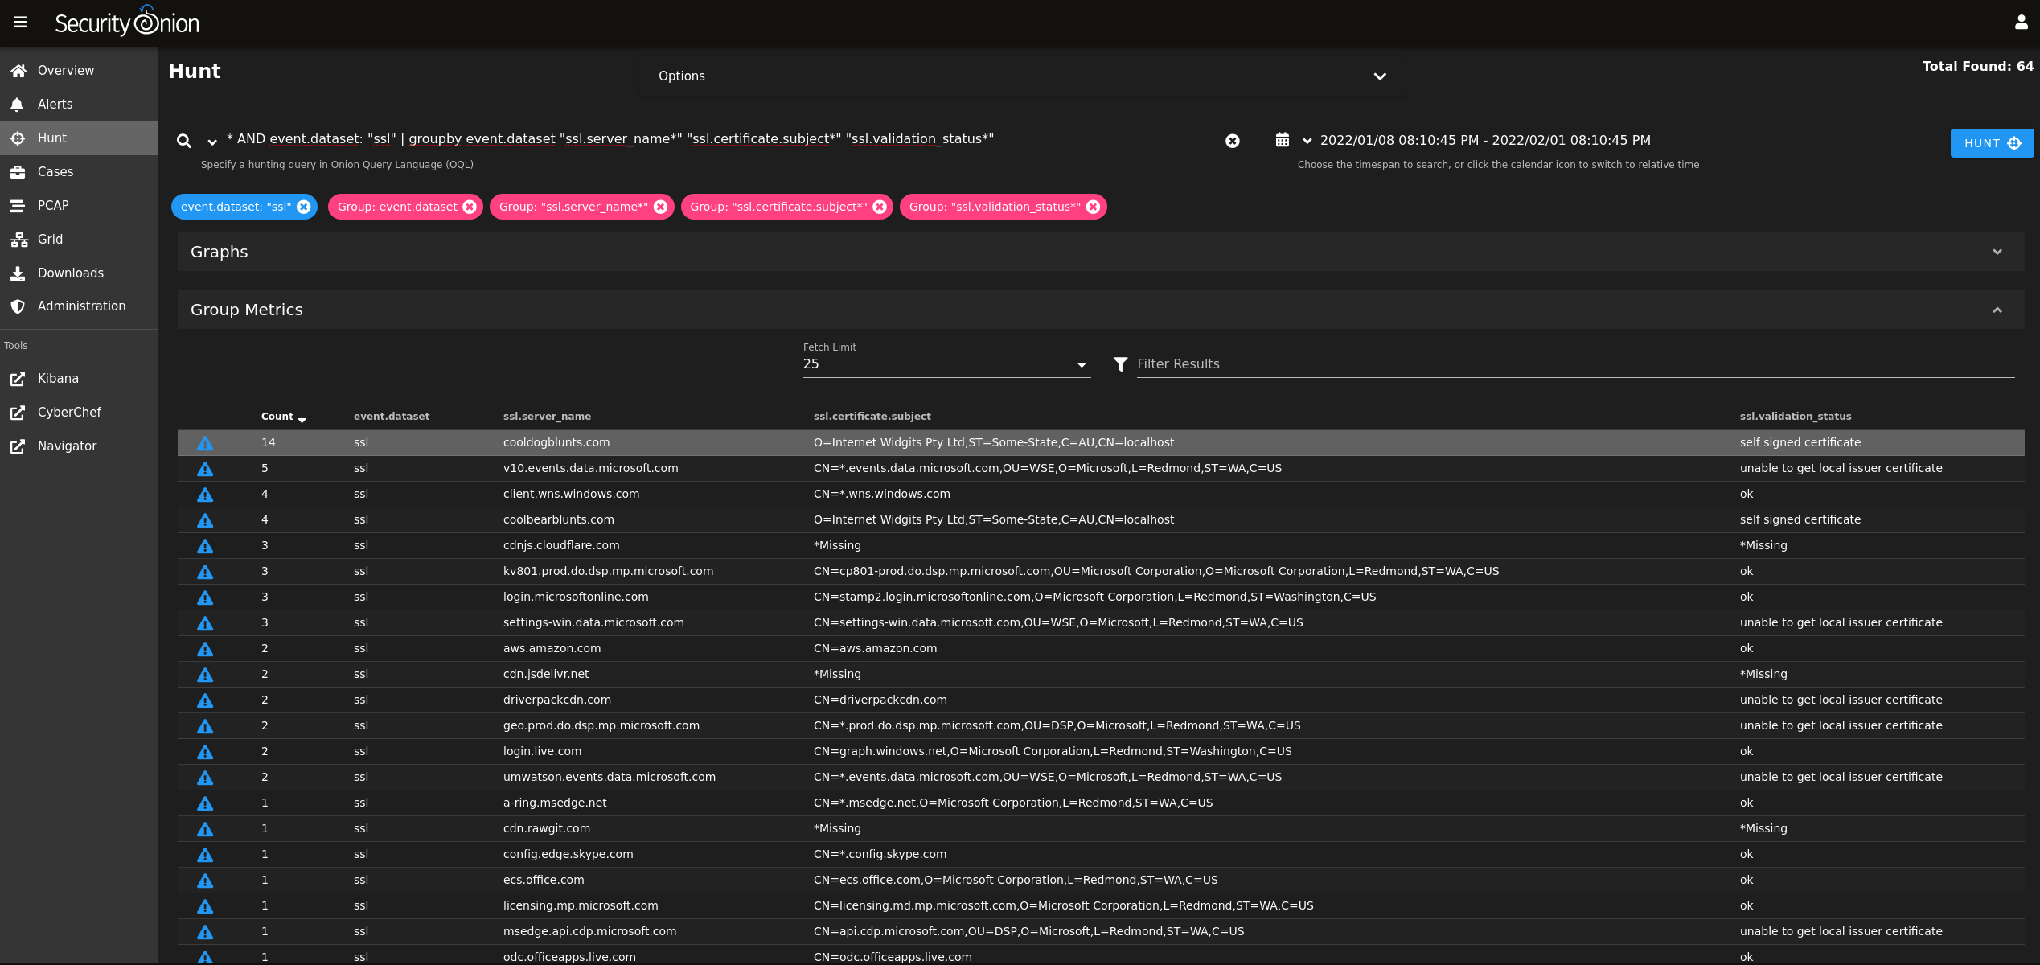Screen dimensions: 2040x965
Task: Remove the event.dataset: "ssl" filter chip
Action: [304, 207]
